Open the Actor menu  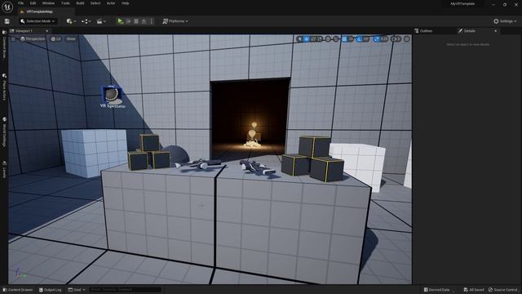point(111,3)
